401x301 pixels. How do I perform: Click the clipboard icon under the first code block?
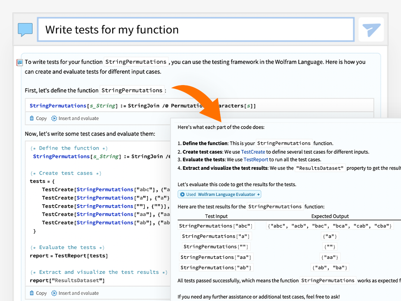pyautogui.click(x=32, y=118)
